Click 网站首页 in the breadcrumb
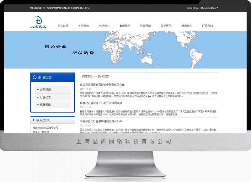The image size is (251, 182). [x=87, y=76]
